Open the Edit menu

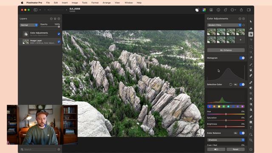coord(56,3)
